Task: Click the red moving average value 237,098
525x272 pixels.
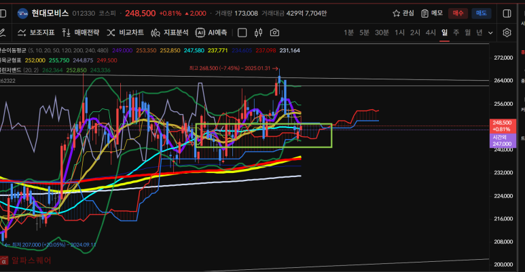Action: coord(266,50)
